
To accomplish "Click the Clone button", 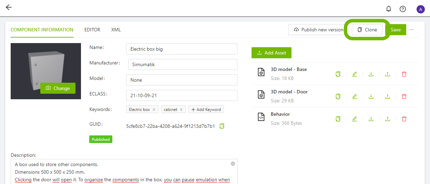I will 367,30.
